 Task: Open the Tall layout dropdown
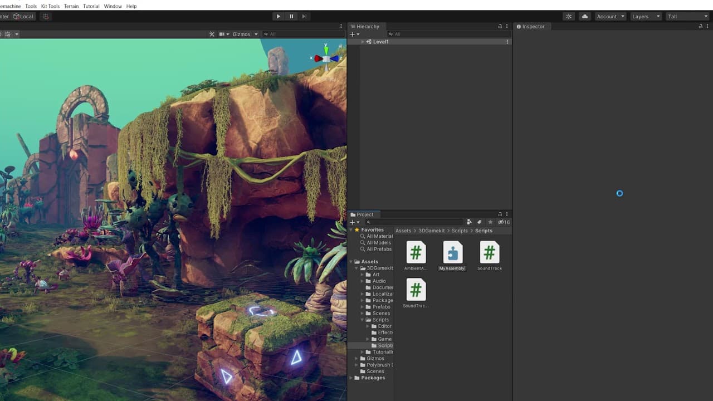coord(687,16)
